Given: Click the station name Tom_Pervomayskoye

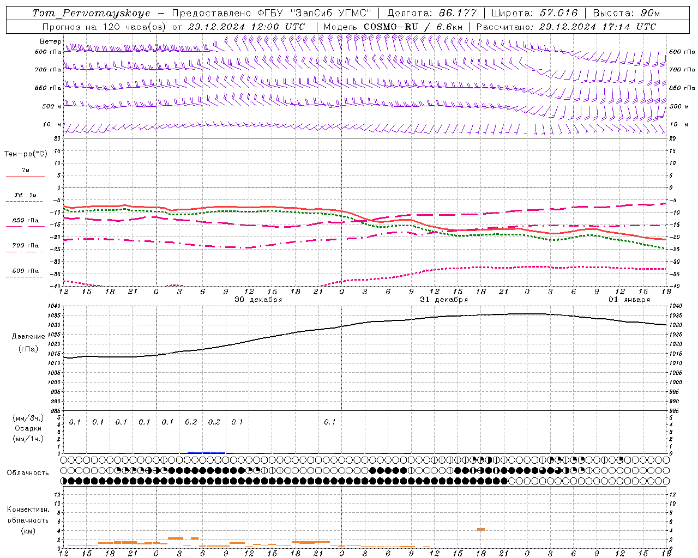Looking at the screenshot, I should [x=91, y=13].
